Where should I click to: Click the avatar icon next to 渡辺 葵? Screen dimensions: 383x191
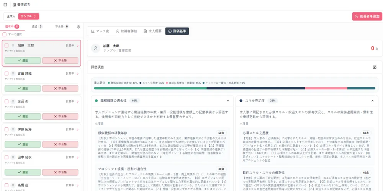(x=13, y=101)
